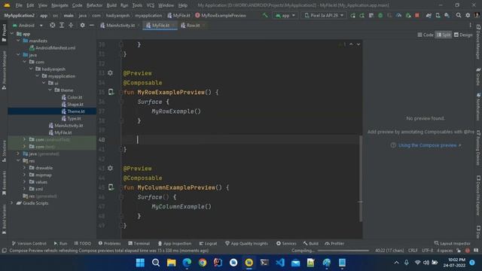Open Google Chrome from the taskbar
Viewport: 482px width, 271px height.
[203, 263]
